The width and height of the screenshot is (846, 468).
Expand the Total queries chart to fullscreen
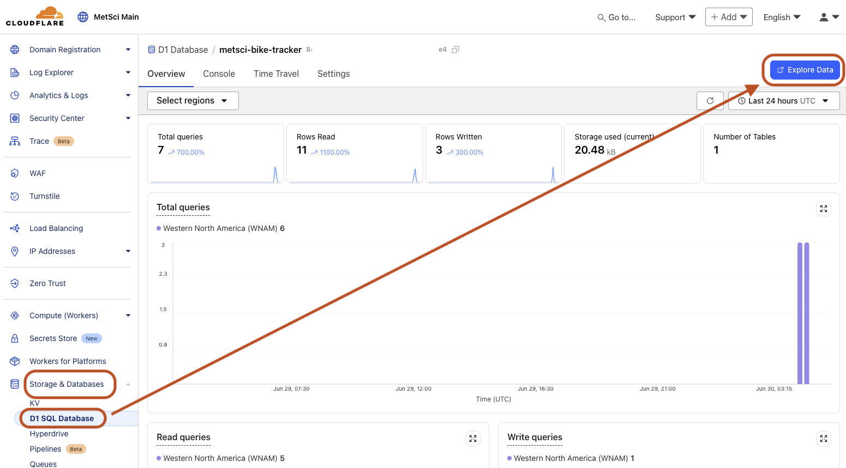[x=824, y=209]
